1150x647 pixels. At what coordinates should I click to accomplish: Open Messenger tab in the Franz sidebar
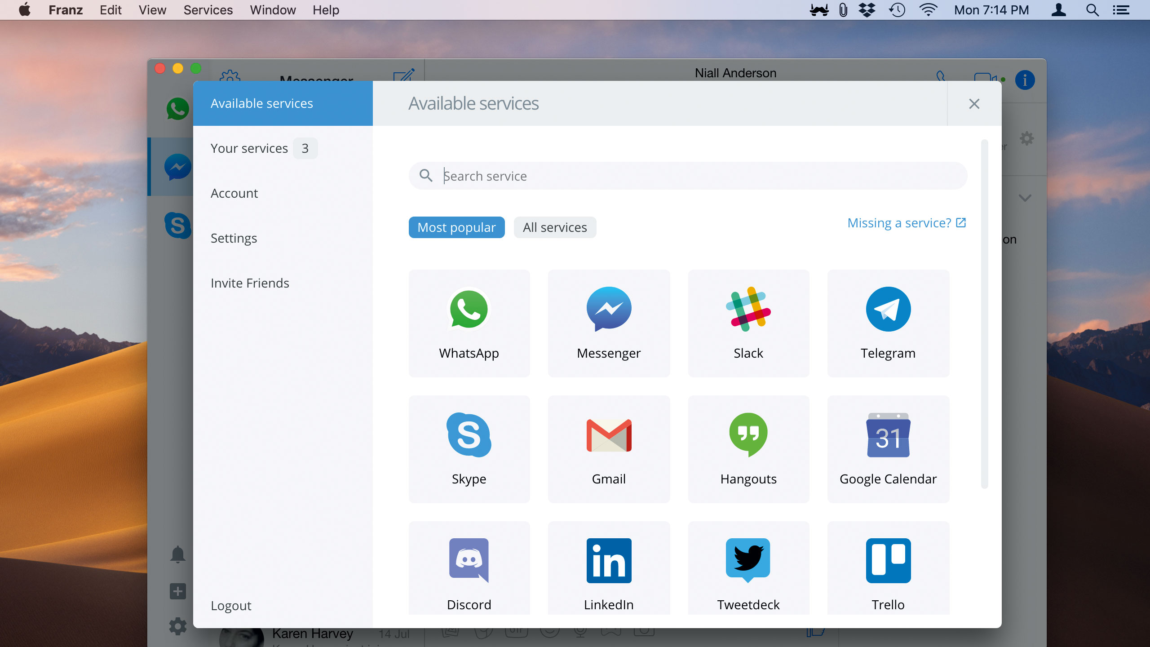177,167
